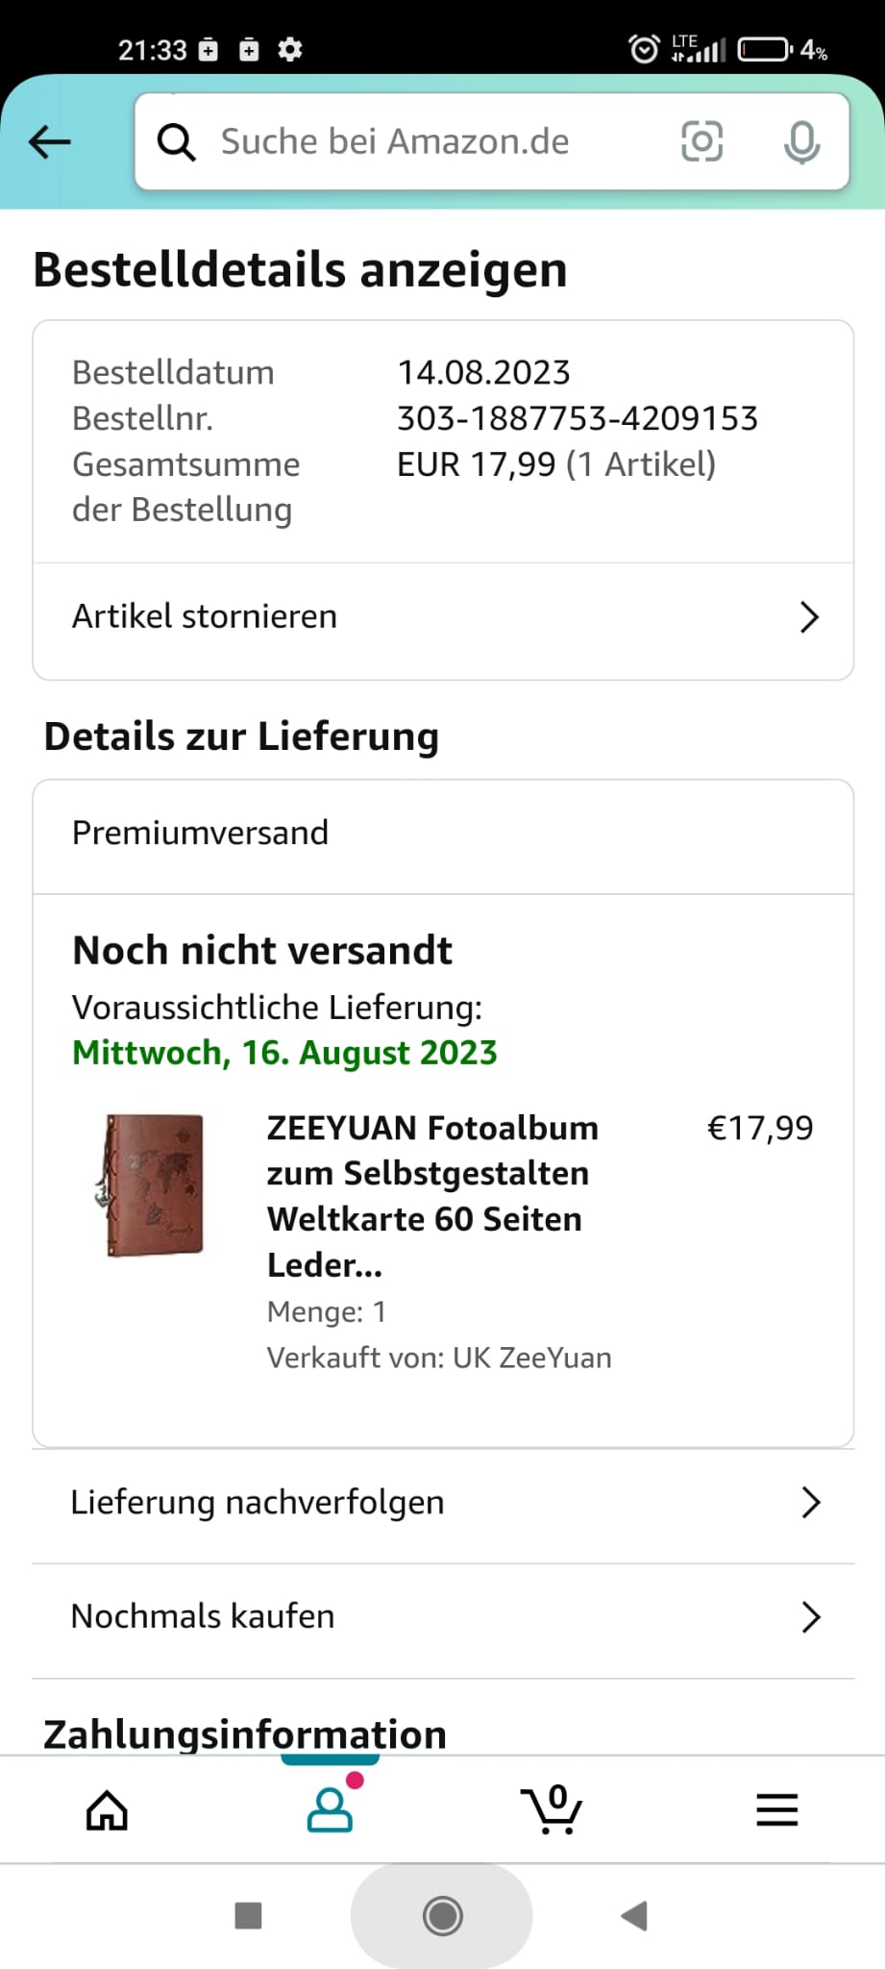Tap the microphone voice search icon
The image size is (885, 1969).
[x=800, y=142]
